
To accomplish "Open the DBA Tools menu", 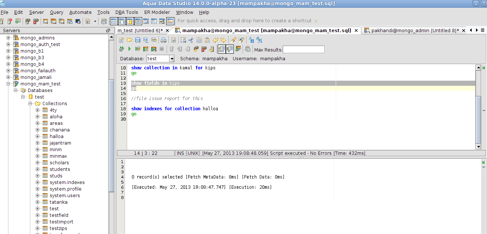I will tap(127, 12).
